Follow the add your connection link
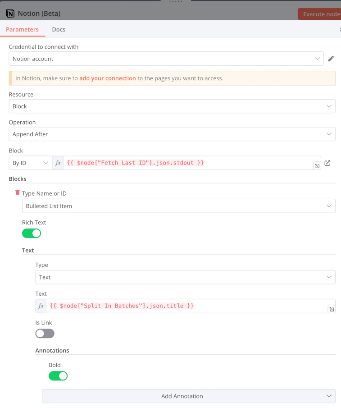The height and width of the screenshot is (408, 341). pos(108,78)
